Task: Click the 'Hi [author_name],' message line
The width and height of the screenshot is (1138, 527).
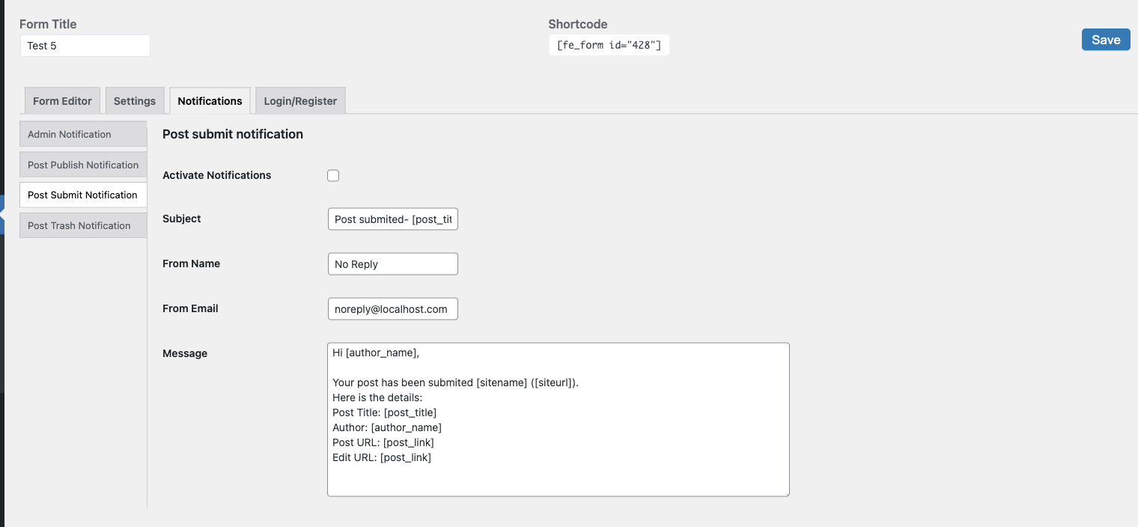Action: (x=376, y=353)
